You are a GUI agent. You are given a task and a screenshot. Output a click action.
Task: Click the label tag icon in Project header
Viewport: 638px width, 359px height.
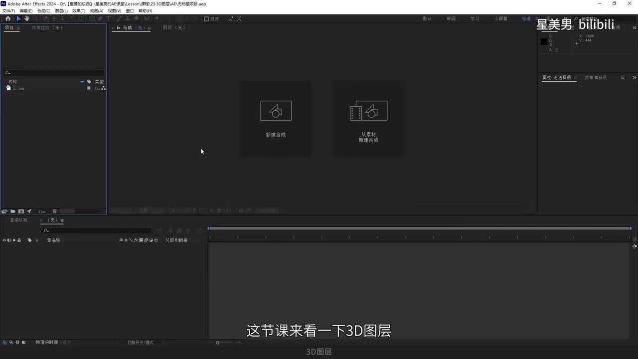(x=89, y=81)
